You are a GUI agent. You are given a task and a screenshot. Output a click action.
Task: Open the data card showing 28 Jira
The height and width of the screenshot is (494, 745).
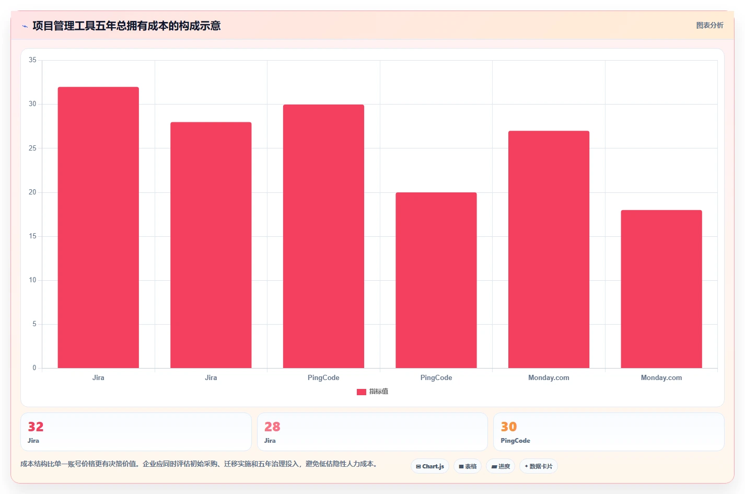pos(372,432)
